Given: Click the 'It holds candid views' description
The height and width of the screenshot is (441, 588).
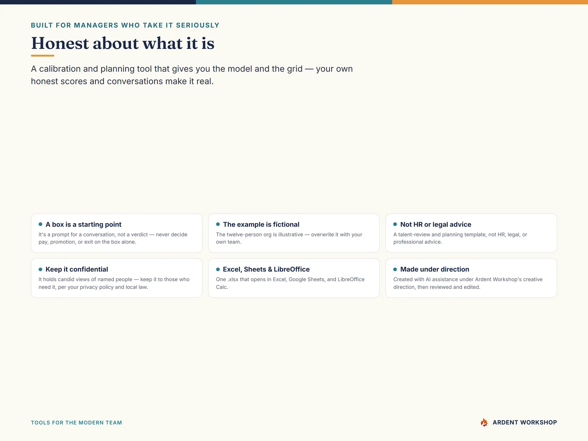Looking at the screenshot, I should pyautogui.click(x=114, y=283).
